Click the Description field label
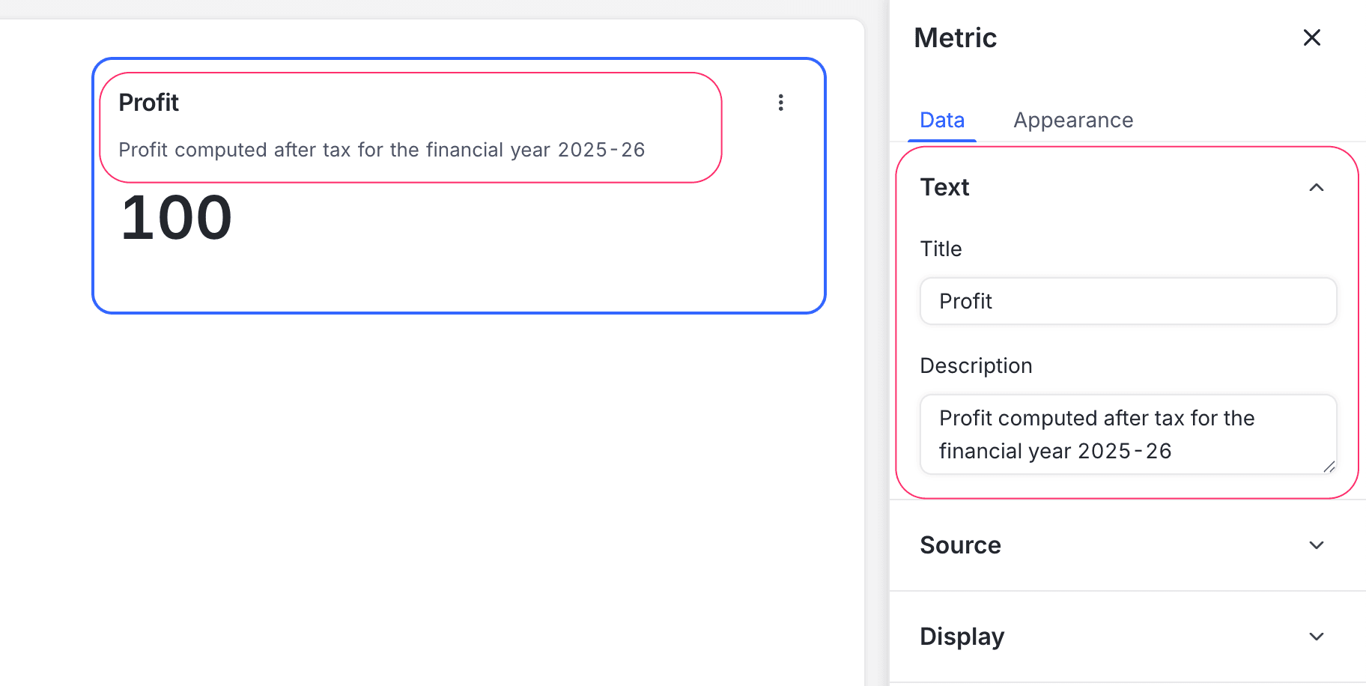The image size is (1366, 686). click(976, 365)
